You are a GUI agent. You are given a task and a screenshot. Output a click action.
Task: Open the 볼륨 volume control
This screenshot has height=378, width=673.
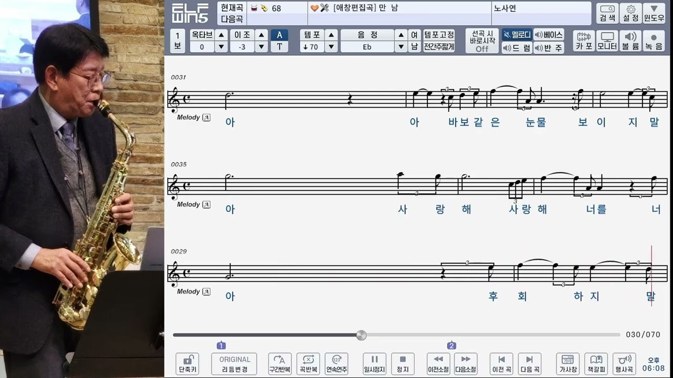(630, 41)
